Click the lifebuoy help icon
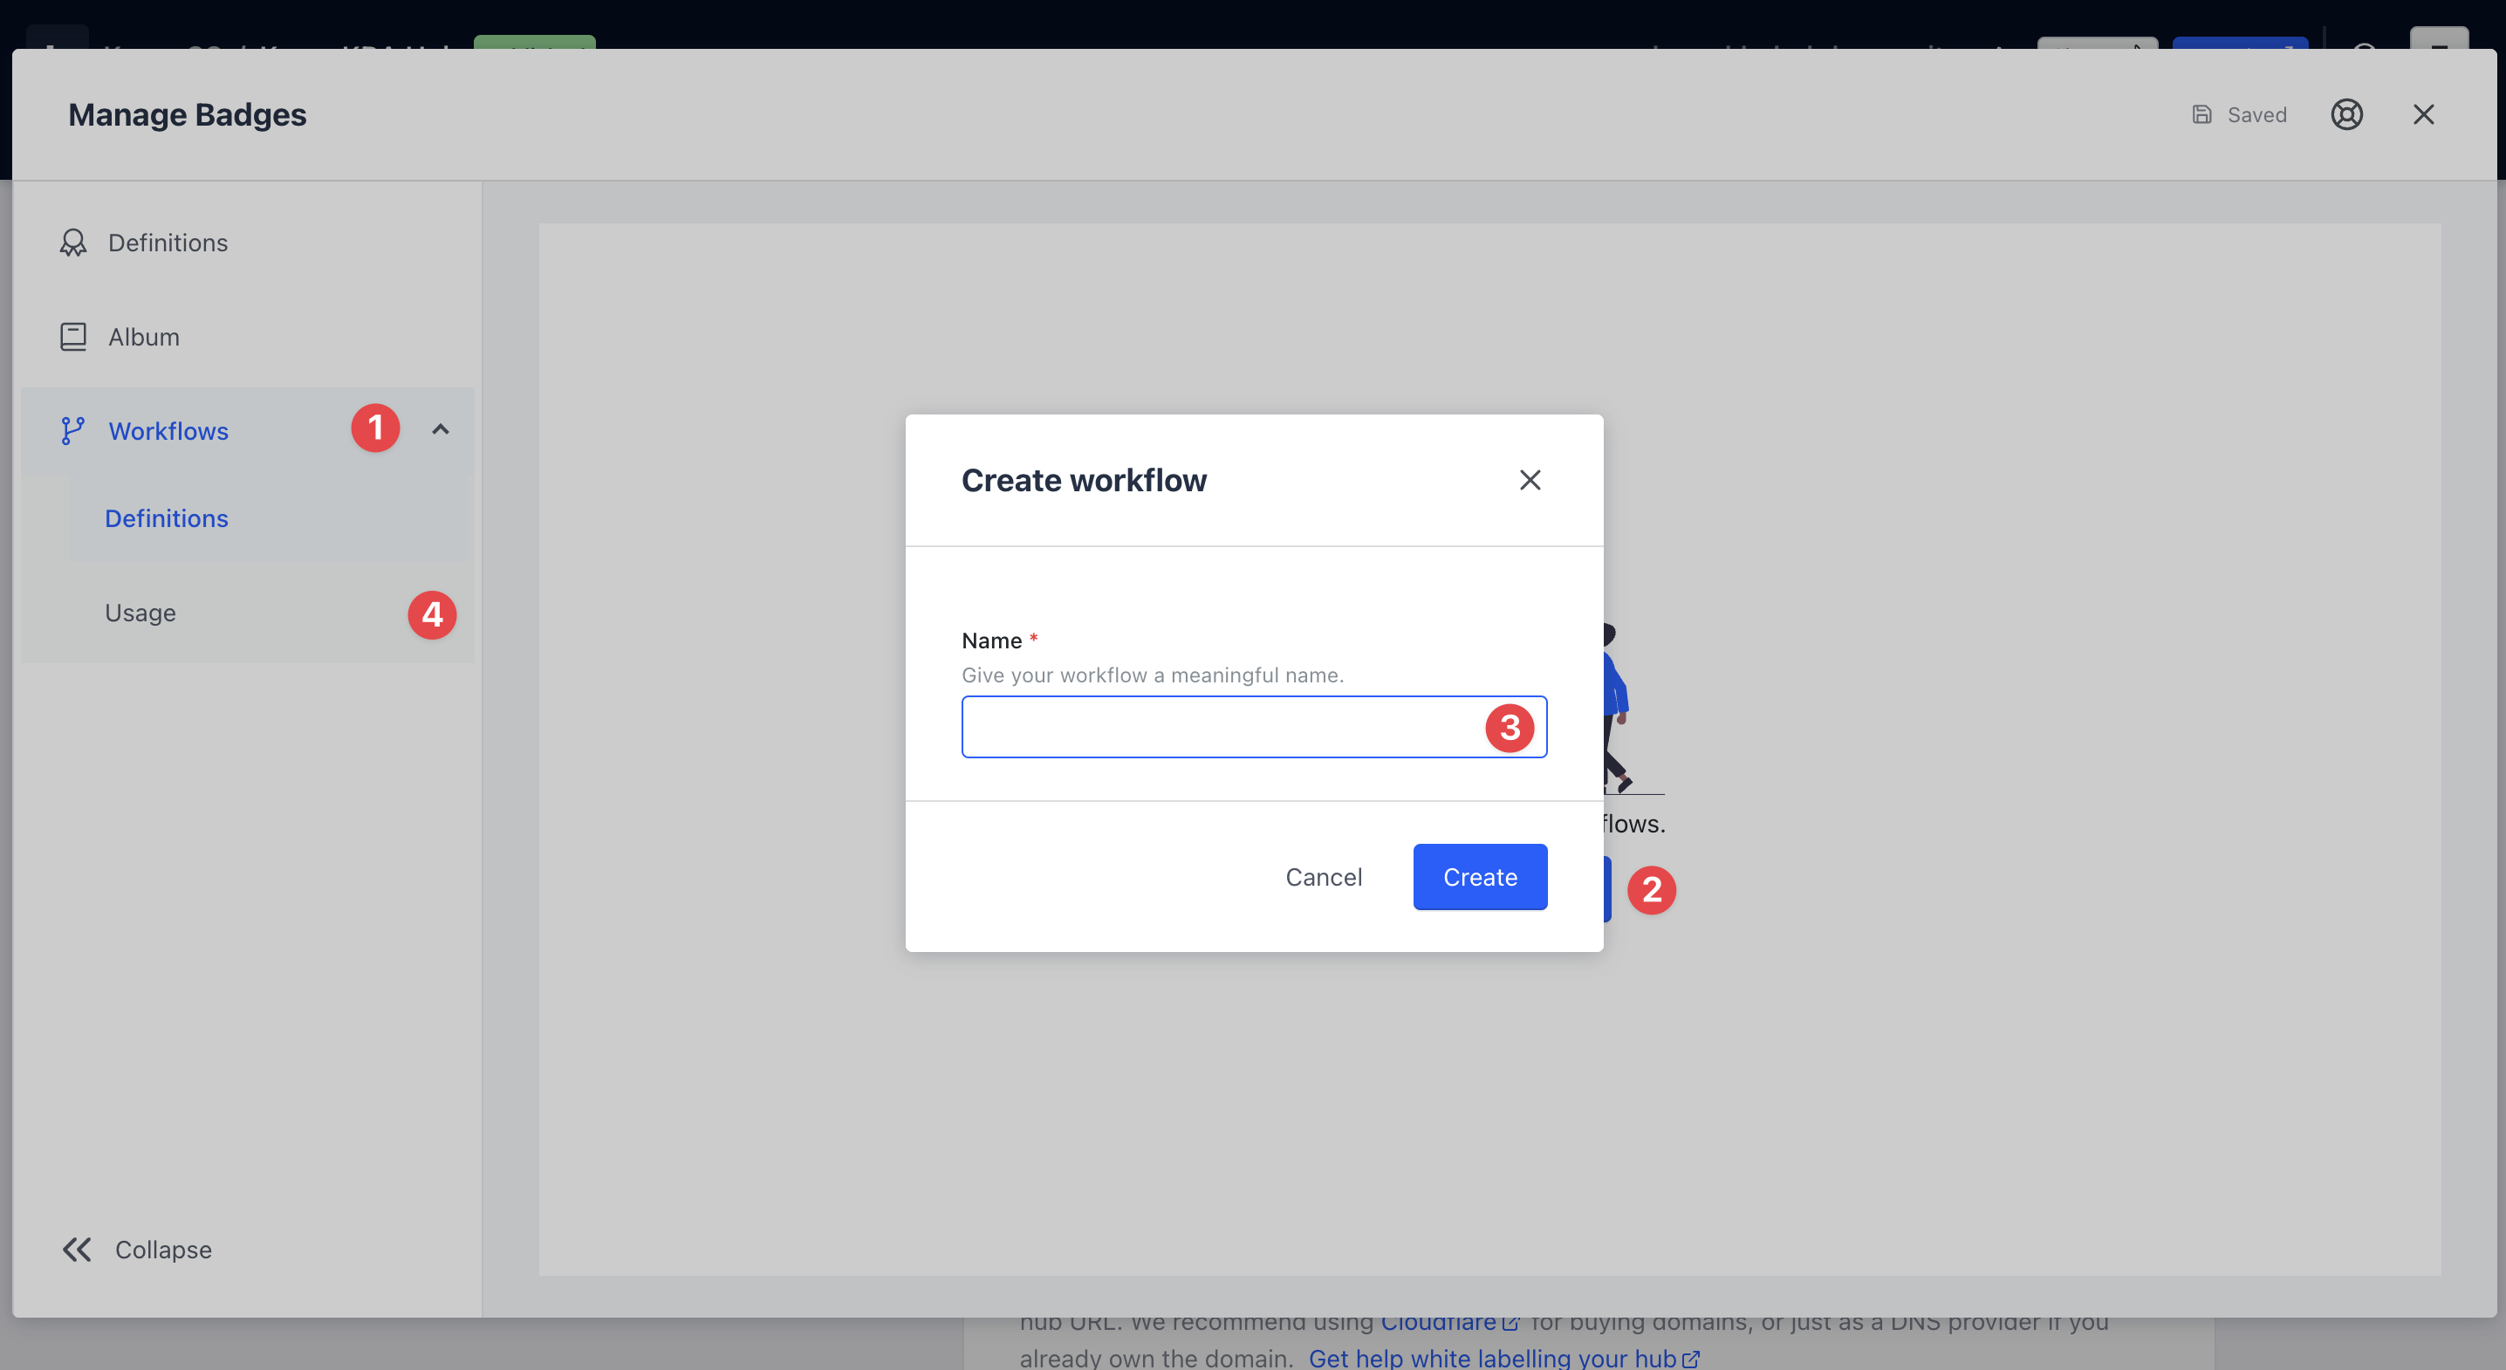The width and height of the screenshot is (2506, 1370). pos(2346,115)
